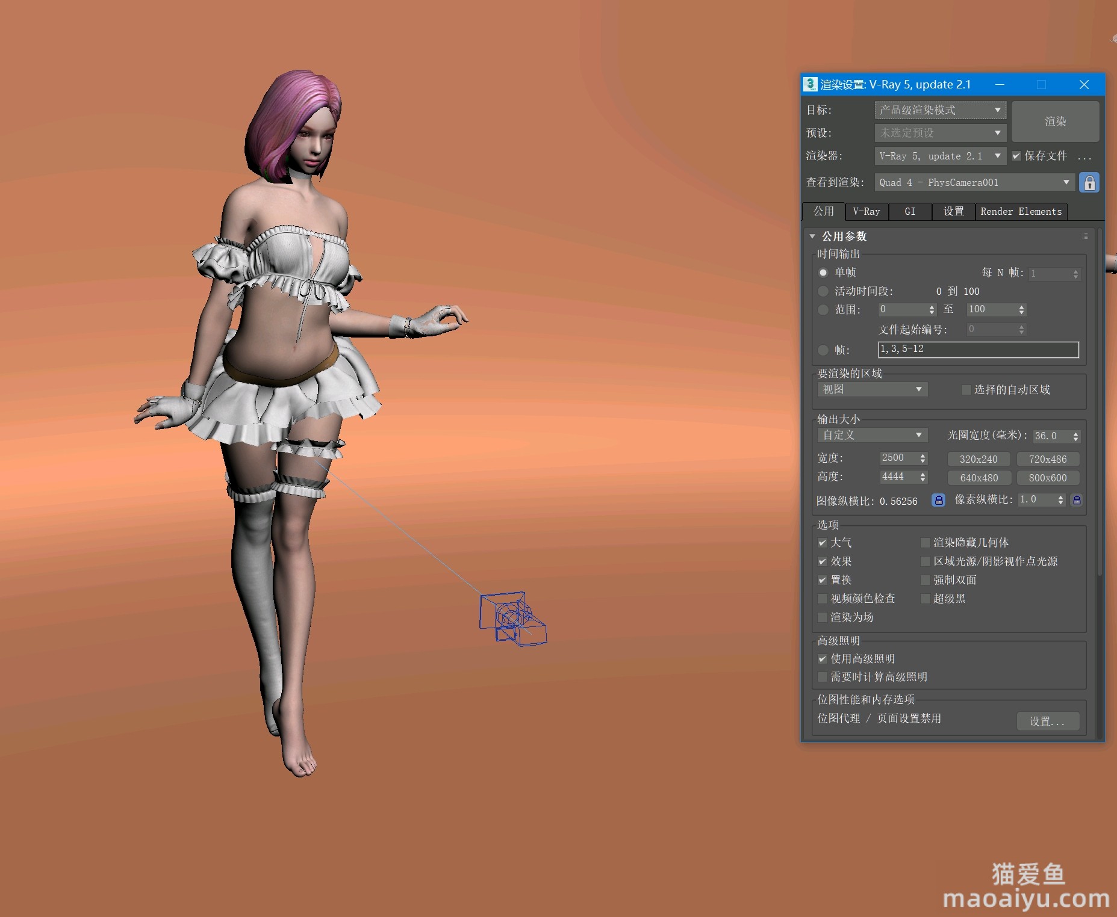This screenshot has width=1117, height=917.
Task: Expand the 渲染器 V-Ray renderer dropdown
Action: click(x=940, y=156)
